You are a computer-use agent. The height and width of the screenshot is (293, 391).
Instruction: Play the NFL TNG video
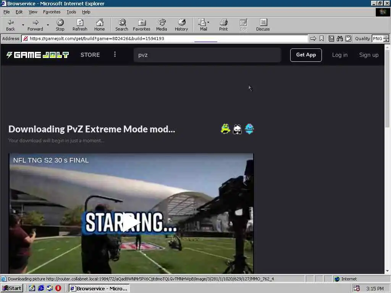tap(131, 222)
